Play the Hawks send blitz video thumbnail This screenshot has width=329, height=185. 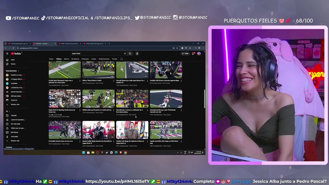point(166,130)
